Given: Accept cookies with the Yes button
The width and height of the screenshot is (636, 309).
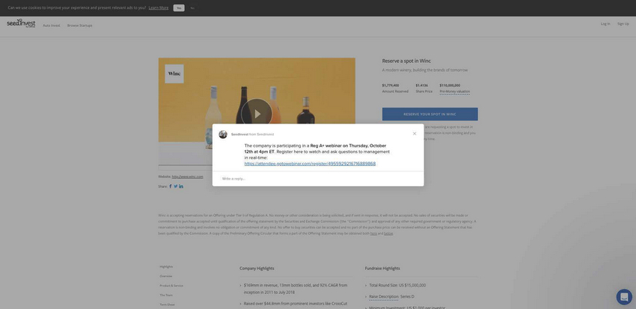Looking at the screenshot, I should (179, 7).
